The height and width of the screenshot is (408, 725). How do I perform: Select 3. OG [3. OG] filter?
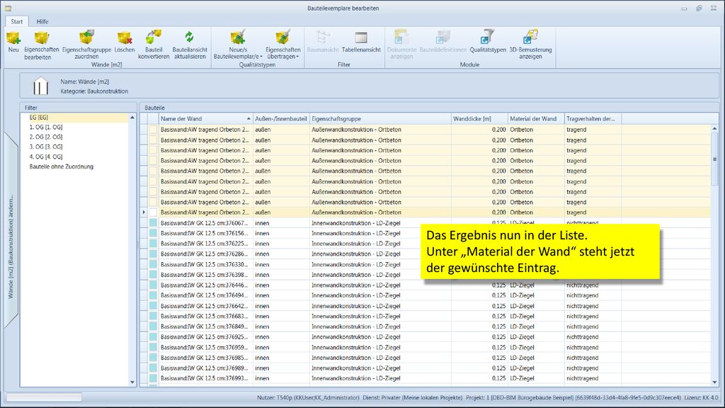pyautogui.click(x=74, y=147)
